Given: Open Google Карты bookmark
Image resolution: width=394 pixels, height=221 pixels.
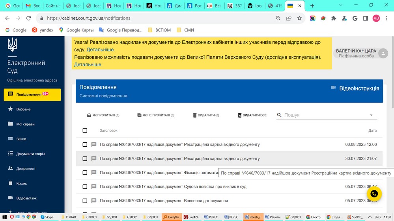Looking at the screenshot, I should pyautogui.click(x=76, y=30).
